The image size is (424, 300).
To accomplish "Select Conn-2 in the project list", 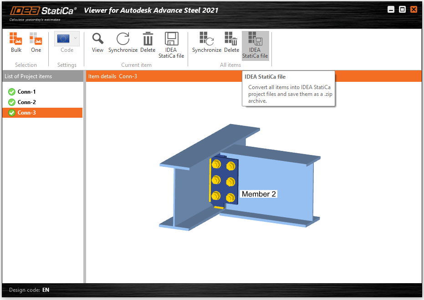I will (x=26, y=102).
